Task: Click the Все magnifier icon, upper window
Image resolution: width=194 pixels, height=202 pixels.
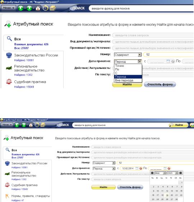Action: pyautogui.click(x=9, y=39)
